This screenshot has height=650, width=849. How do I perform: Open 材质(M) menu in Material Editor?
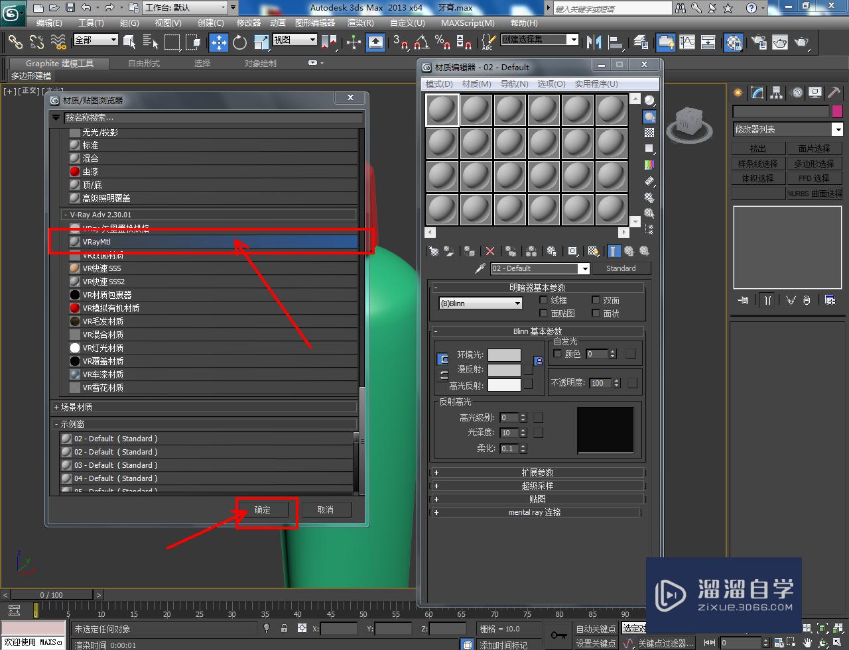pos(476,84)
